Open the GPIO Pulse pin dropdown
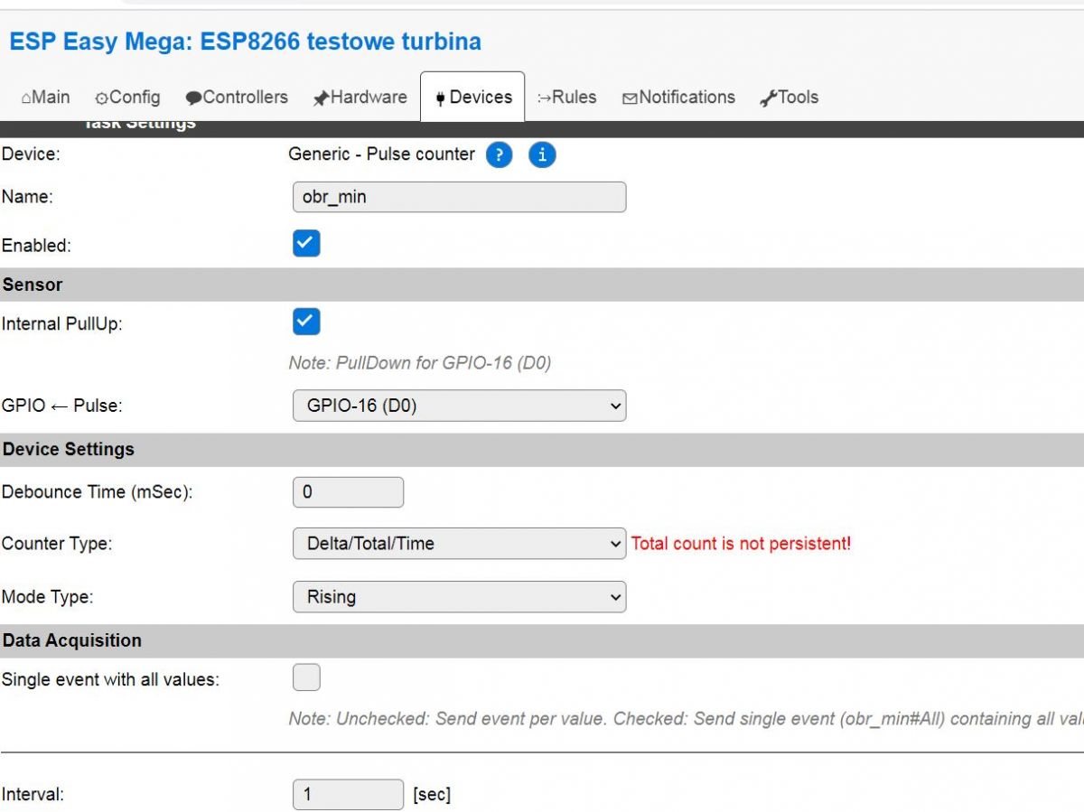Viewport: 1084px width, 812px height. click(x=459, y=406)
